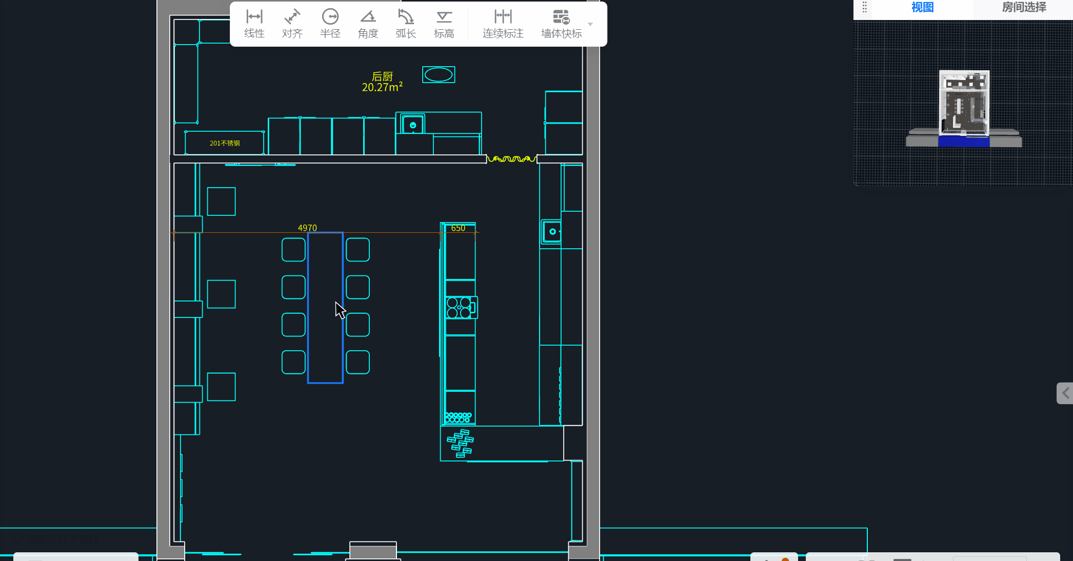This screenshot has height=561, width=1073.
Task: Expand the collapsed right side panel chevron
Action: tap(1065, 393)
